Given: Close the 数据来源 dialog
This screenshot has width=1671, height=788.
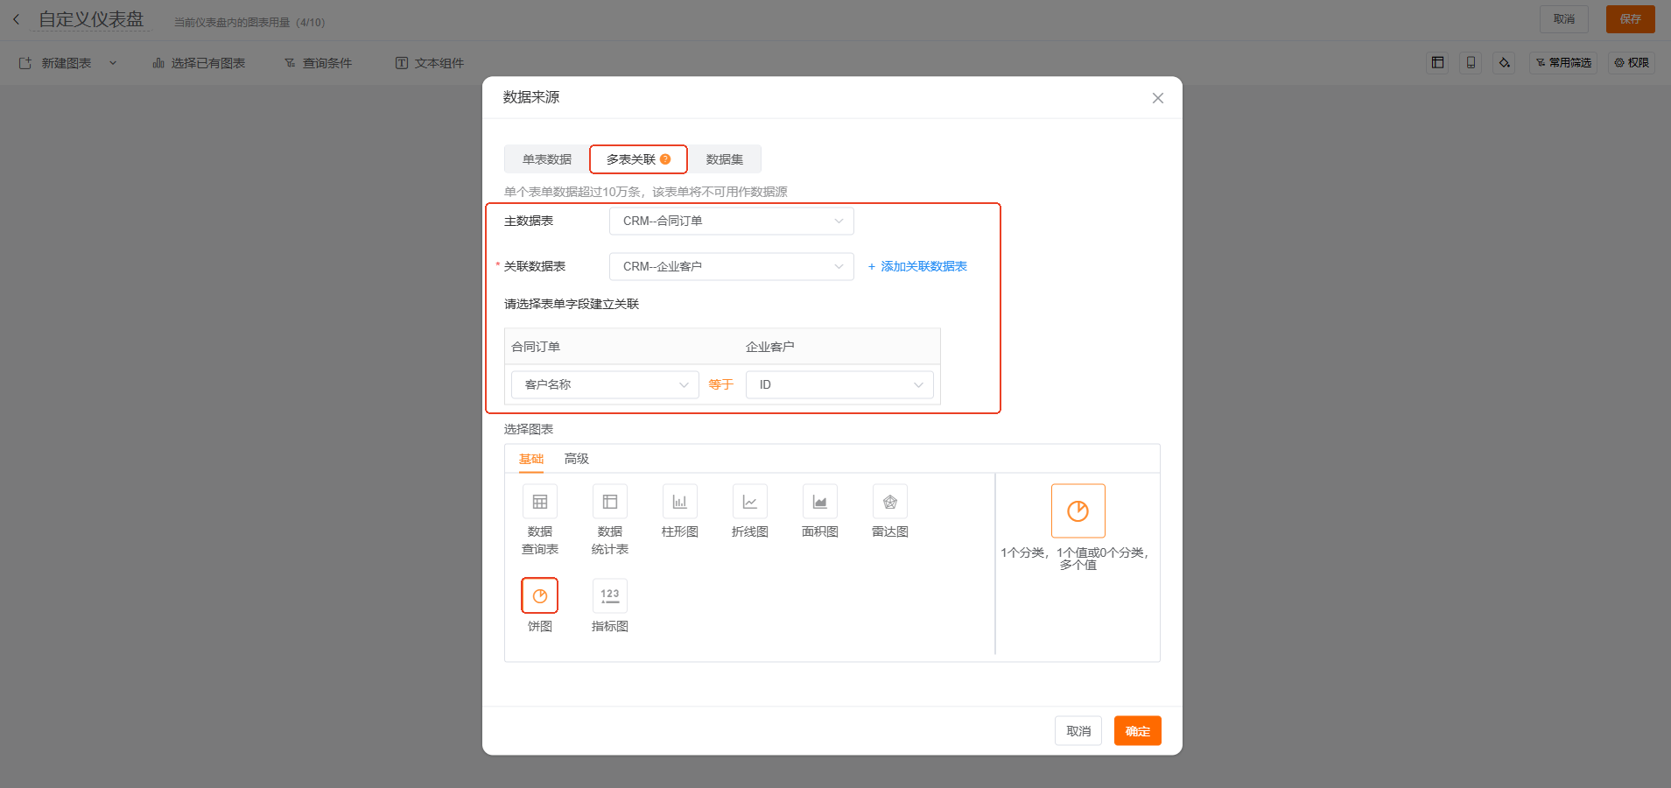Looking at the screenshot, I should click(x=1157, y=98).
